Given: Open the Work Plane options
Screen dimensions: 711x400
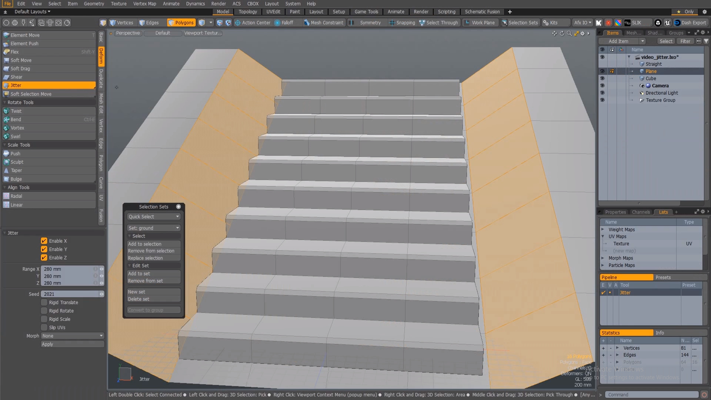Looking at the screenshot, I should coord(480,23).
